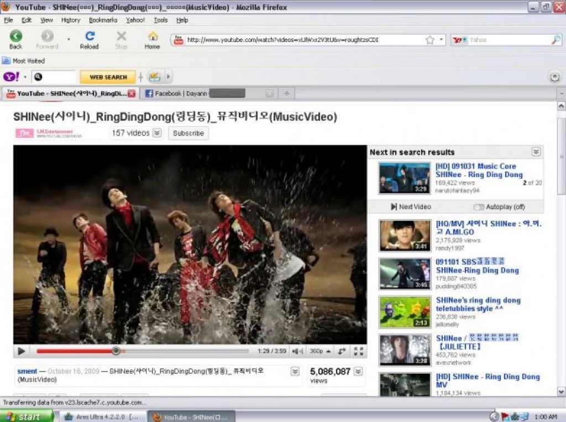Viewport: 566px width, 422px height.
Task: Open the File menu
Action: [x=8, y=20]
